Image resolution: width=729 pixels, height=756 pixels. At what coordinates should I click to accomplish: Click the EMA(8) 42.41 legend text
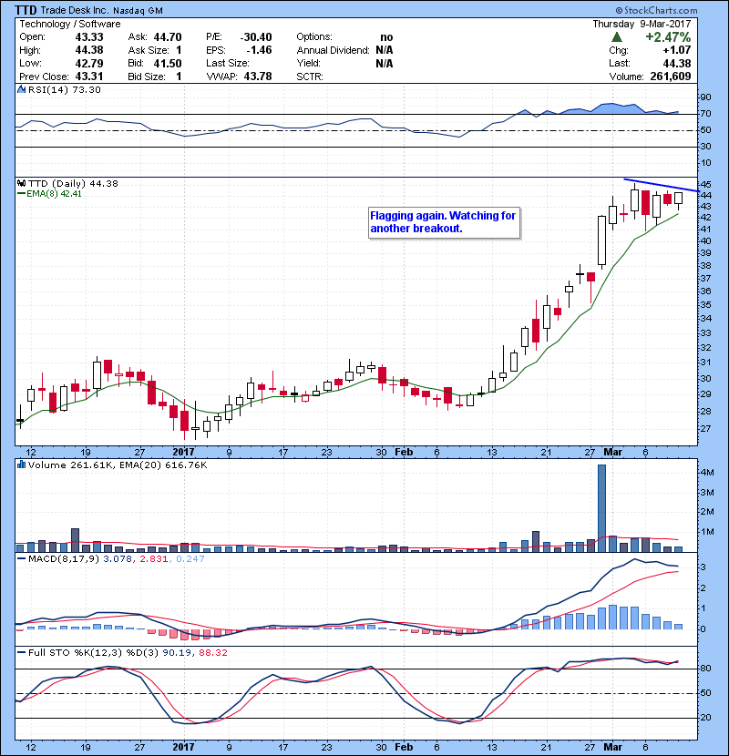[54, 194]
